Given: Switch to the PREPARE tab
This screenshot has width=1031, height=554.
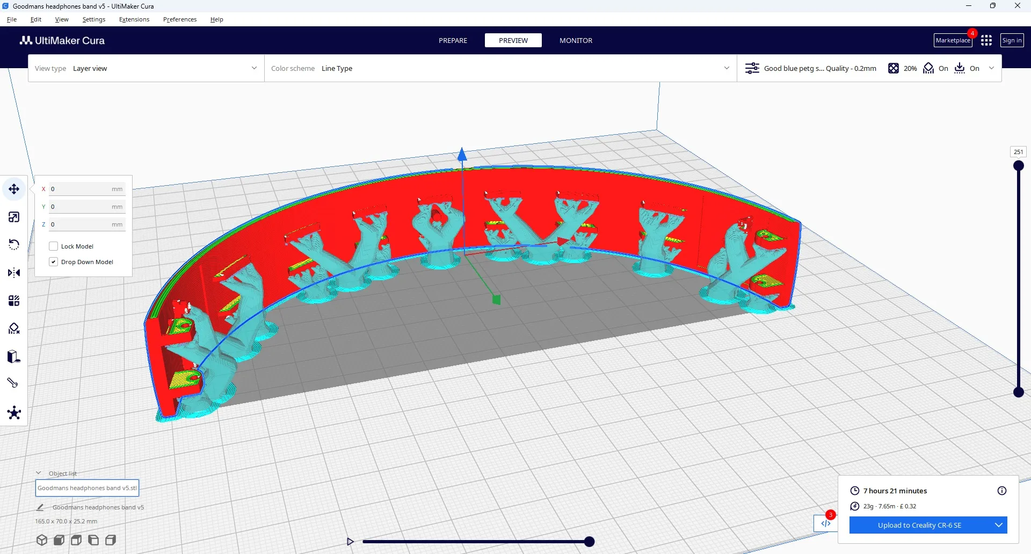Looking at the screenshot, I should 453,40.
